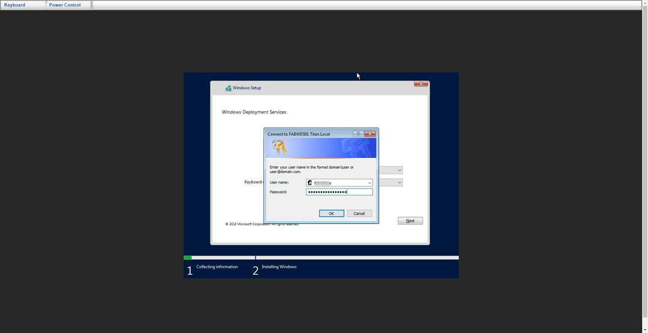Click the User name label
The width and height of the screenshot is (648, 333).
point(279,182)
